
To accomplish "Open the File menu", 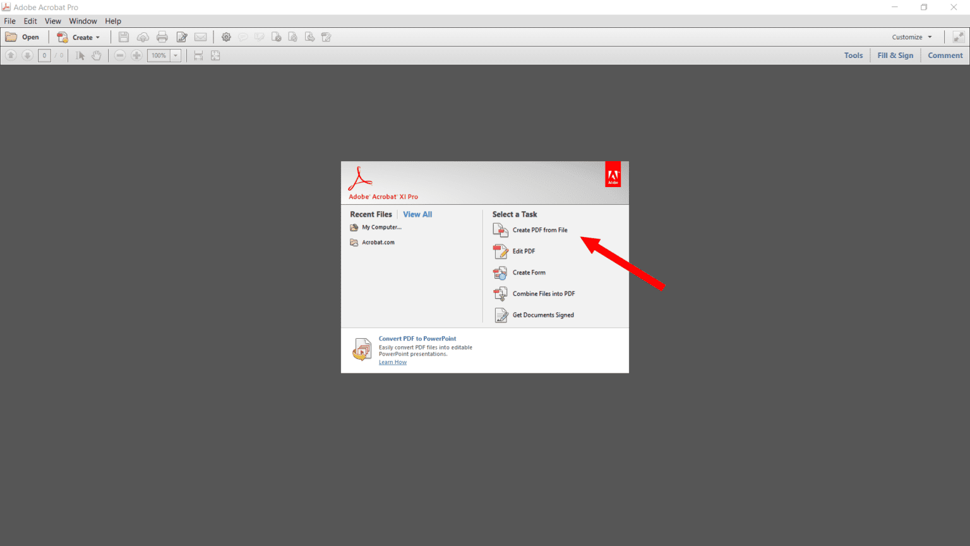I will point(9,21).
